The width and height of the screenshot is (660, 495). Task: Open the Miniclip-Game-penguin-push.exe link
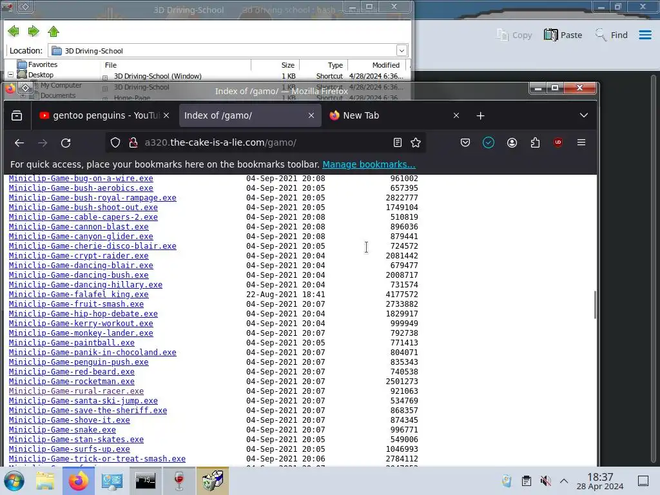tap(79, 362)
